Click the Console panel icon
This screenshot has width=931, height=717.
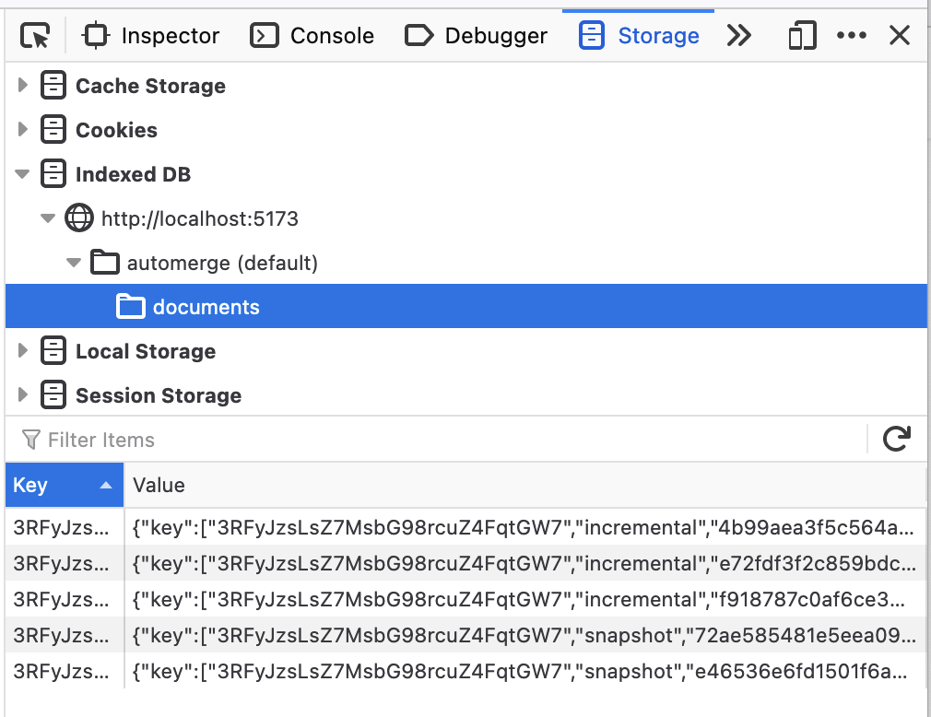click(x=265, y=35)
